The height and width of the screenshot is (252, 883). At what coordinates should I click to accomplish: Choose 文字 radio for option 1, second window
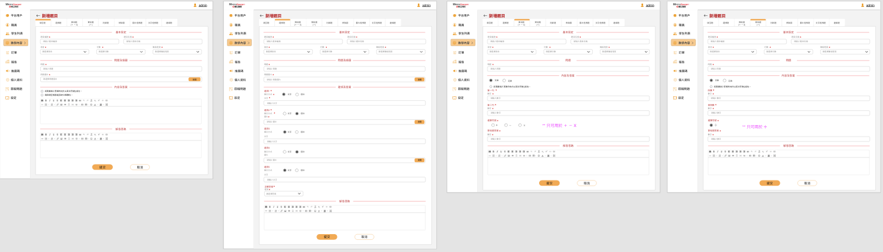click(x=284, y=94)
